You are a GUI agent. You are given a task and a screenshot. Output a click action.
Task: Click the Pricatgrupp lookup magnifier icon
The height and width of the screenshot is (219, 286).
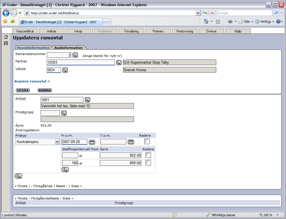(x=64, y=113)
